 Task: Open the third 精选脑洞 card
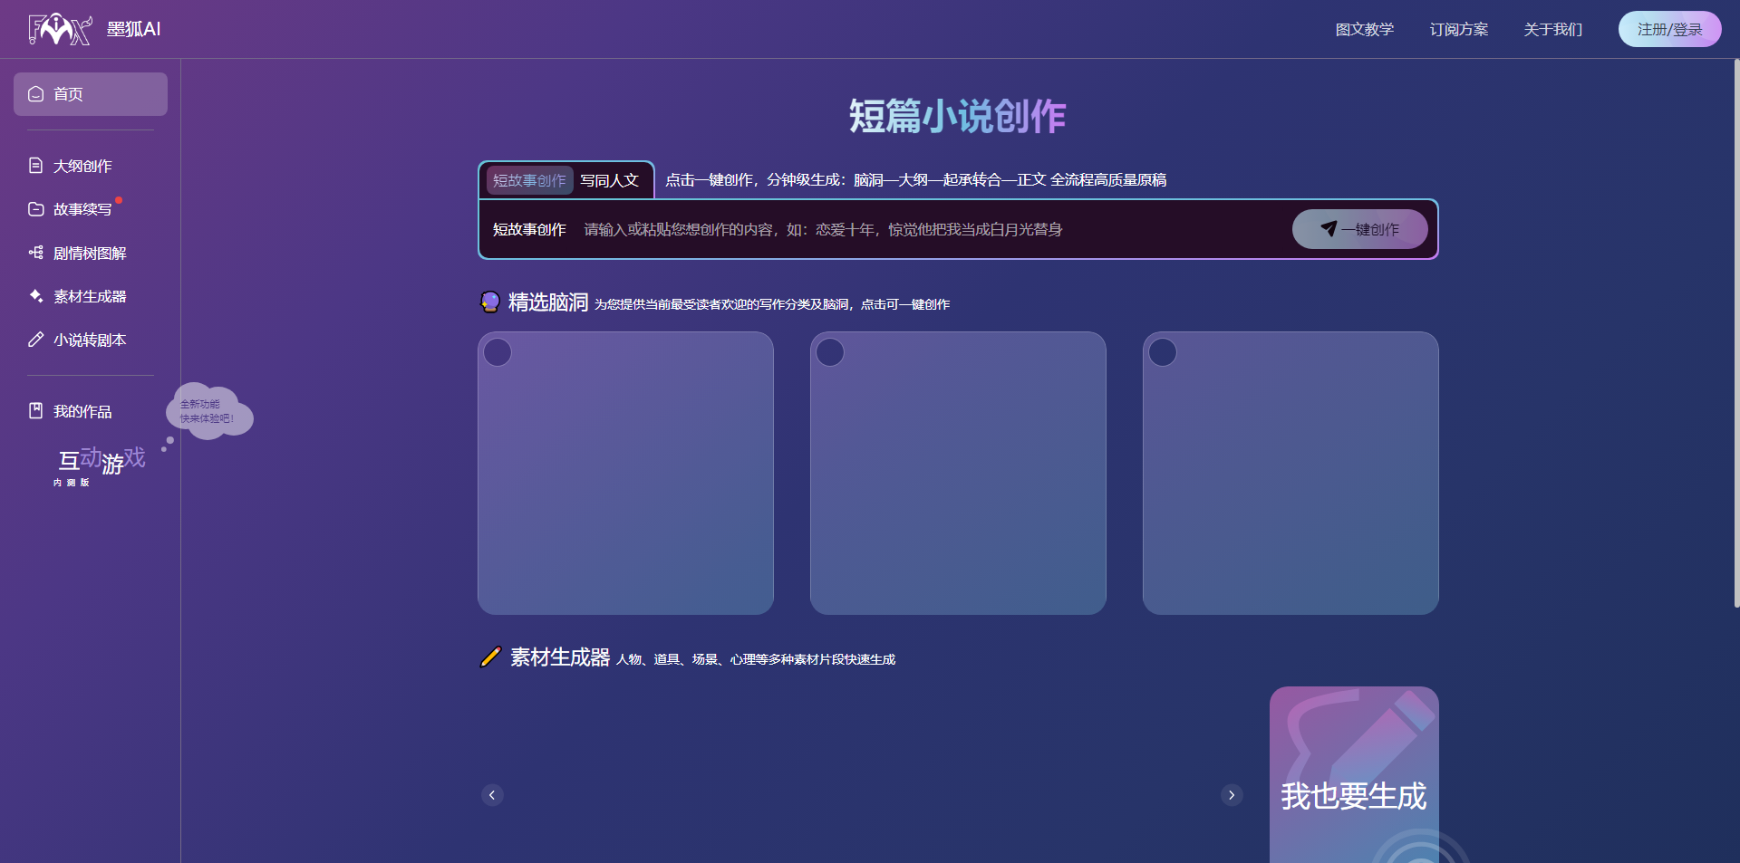1290,473
